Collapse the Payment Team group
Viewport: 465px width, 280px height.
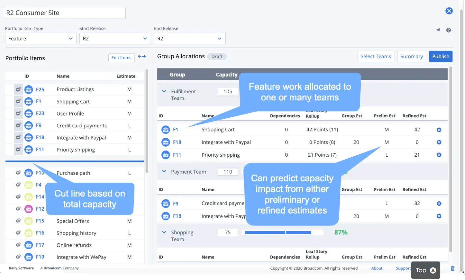click(x=164, y=172)
